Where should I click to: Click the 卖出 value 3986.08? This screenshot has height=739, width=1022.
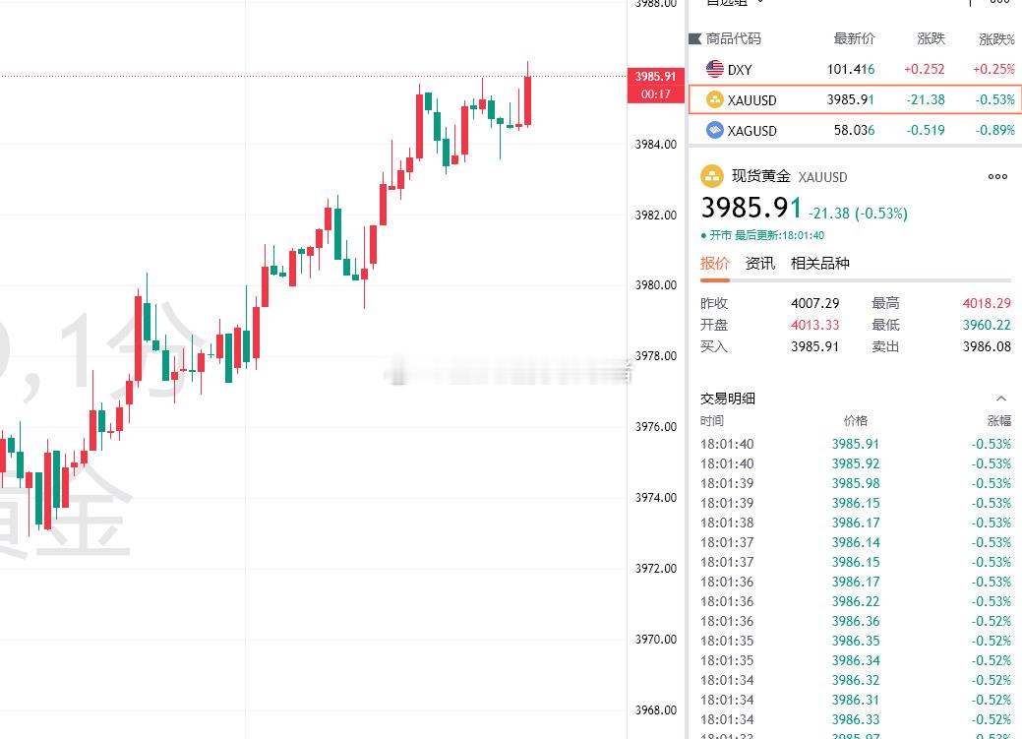coord(987,346)
